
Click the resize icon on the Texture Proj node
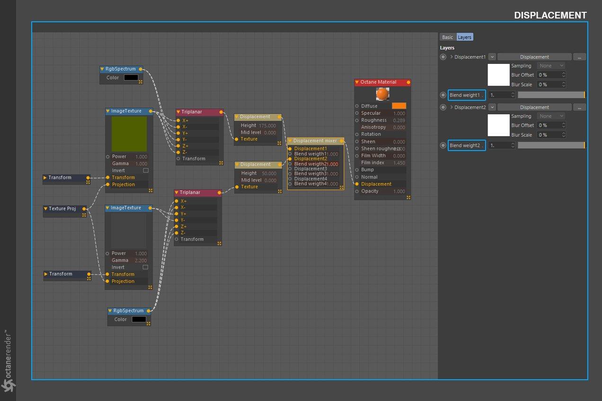(x=84, y=215)
